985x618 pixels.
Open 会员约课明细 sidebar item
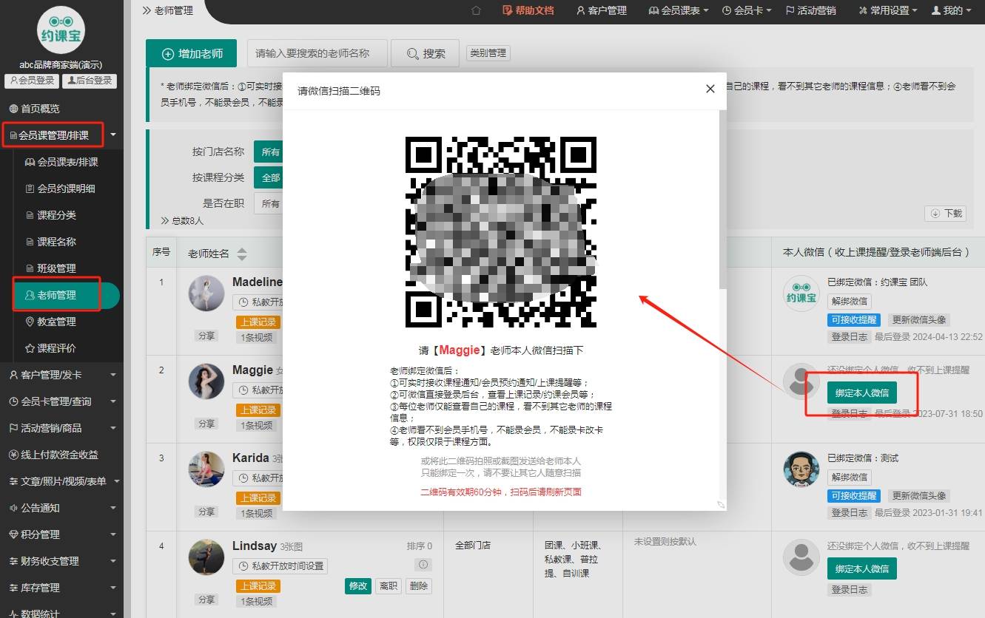coord(61,189)
